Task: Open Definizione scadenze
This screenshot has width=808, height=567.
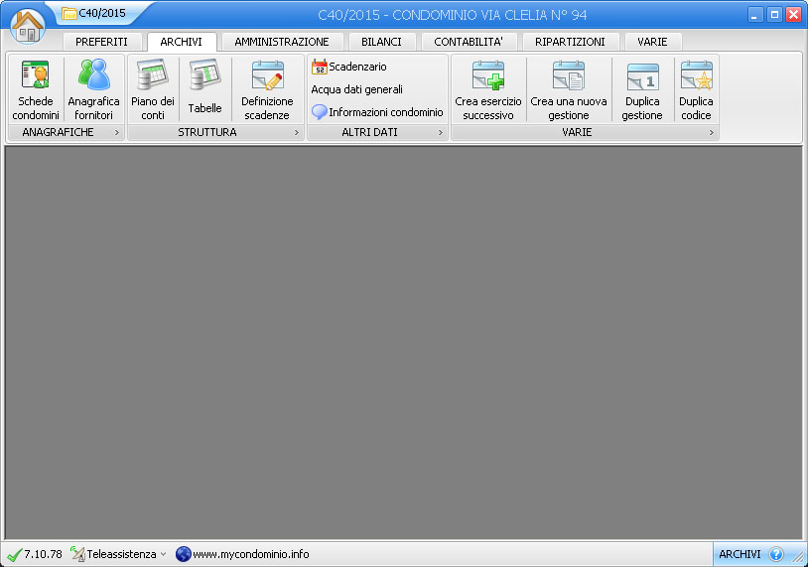Action: [x=267, y=89]
